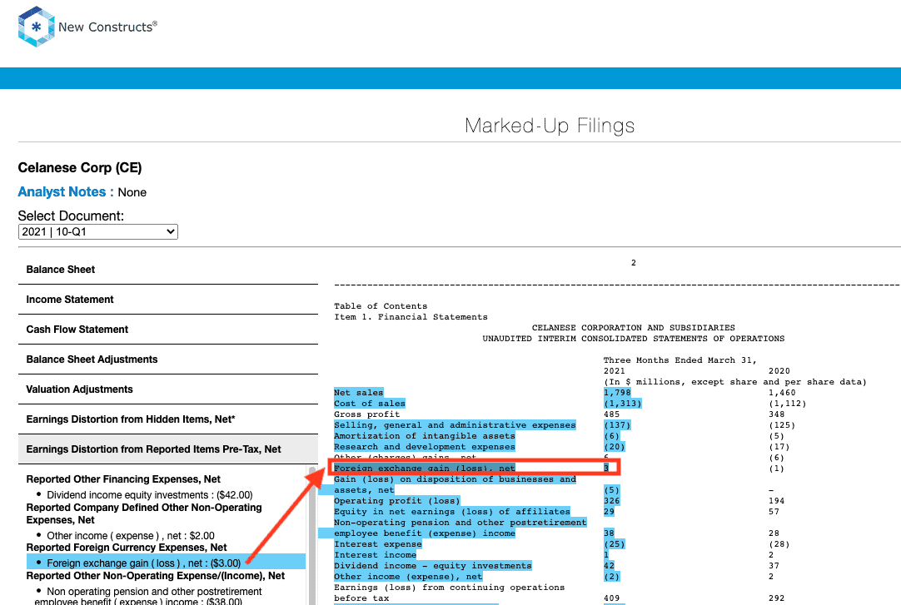Click Amortization of intangible assets line
The height and width of the screenshot is (605, 901).
(x=424, y=436)
